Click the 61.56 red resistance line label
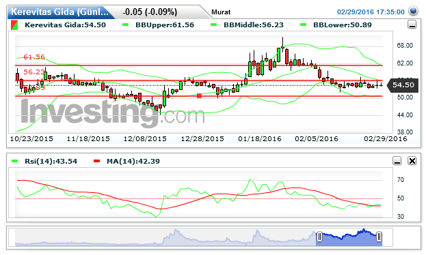This screenshot has width=428, height=255. (x=34, y=57)
